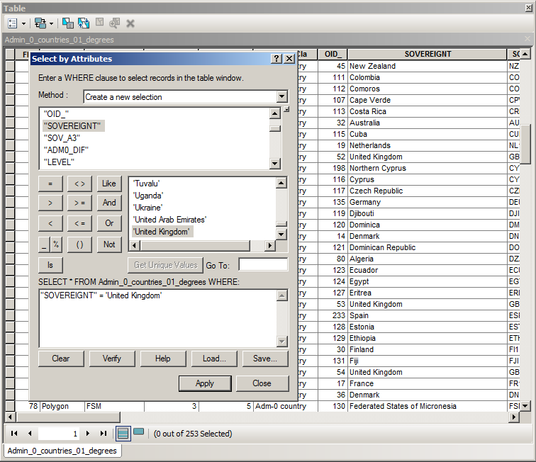Screen dimensions: 536x462
Task: Open the Related Tables dropdown arrow
Action: pyautogui.click(x=51, y=23)
